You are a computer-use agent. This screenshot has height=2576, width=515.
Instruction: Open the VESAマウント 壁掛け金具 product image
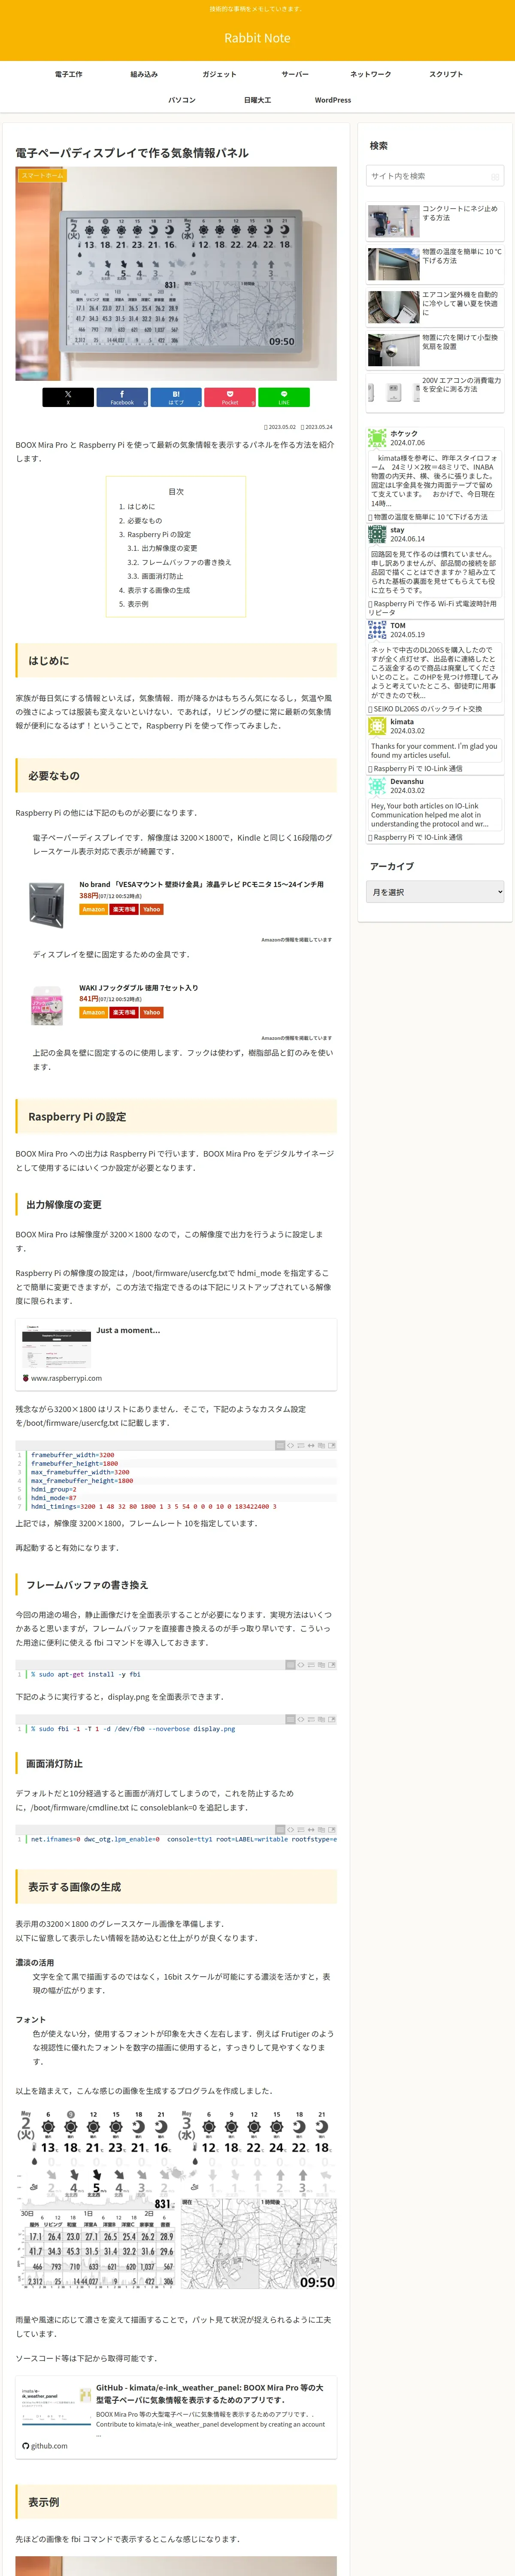46,906
